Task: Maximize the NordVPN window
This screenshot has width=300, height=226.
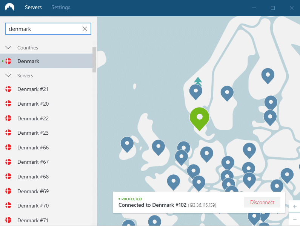Action: click(x=273, y=8)
